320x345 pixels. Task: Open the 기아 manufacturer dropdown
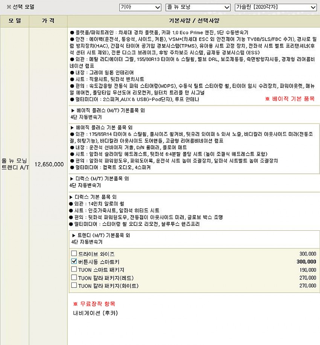tap(140, 7)
